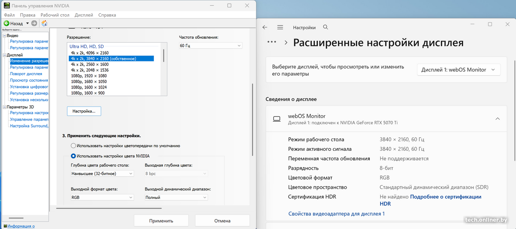Collapse the 'Видео' tree node

4,36
